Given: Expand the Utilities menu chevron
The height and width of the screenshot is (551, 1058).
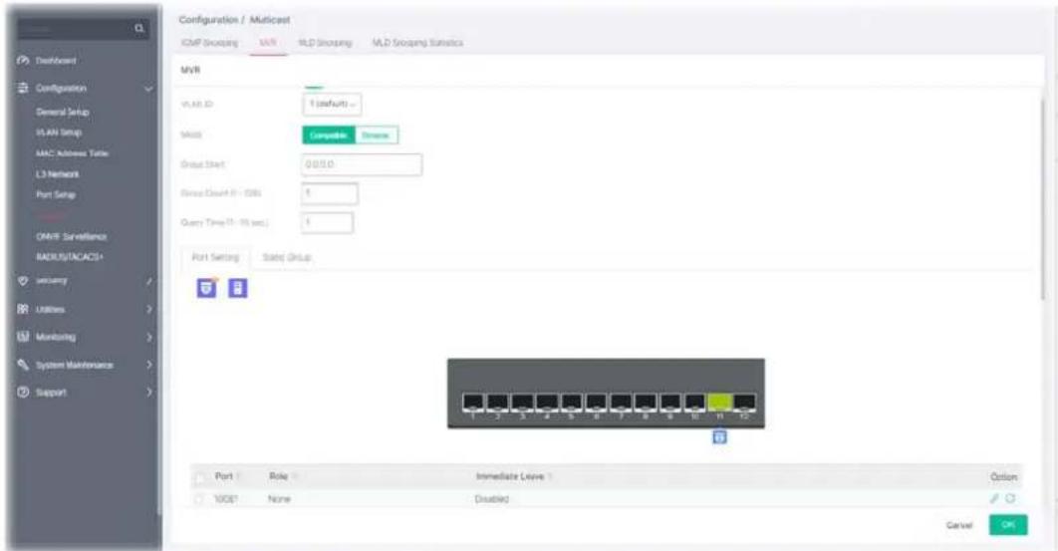Looking at the screenshot, I should click(x=149, y=309).
